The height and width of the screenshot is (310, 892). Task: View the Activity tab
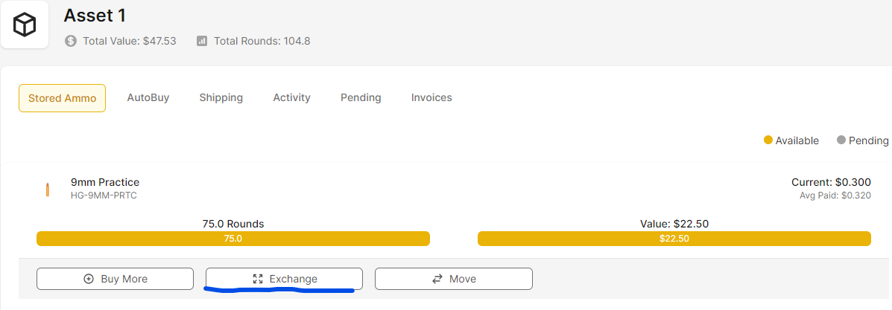(292, 97)
